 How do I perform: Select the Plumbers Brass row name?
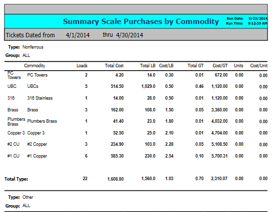point(42,121)
